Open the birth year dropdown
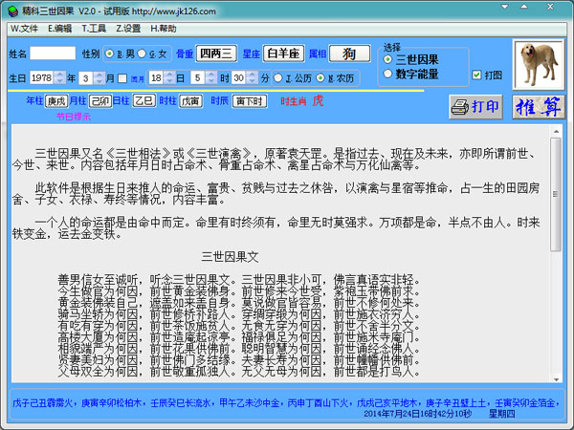574x430 pixels. click(x=59, y=77)
